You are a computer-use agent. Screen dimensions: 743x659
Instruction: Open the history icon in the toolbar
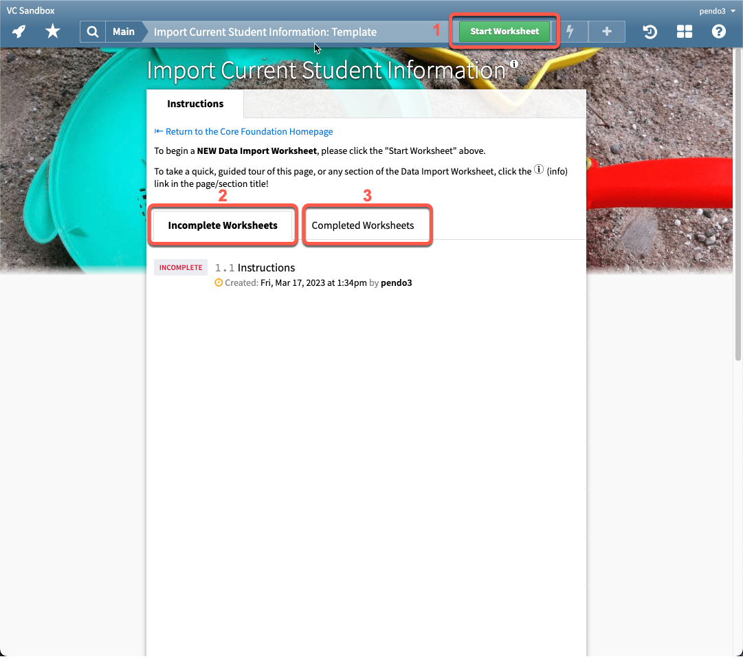click(650, 32)
